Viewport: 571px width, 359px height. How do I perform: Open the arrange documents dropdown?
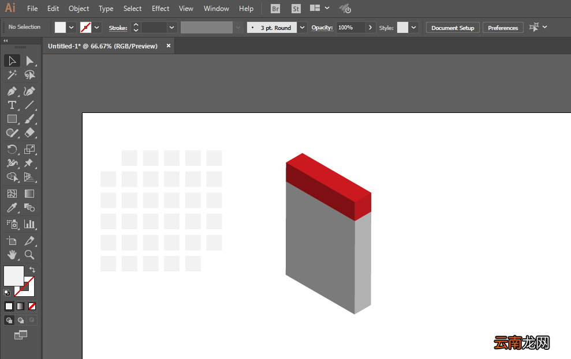click(327, 8)
